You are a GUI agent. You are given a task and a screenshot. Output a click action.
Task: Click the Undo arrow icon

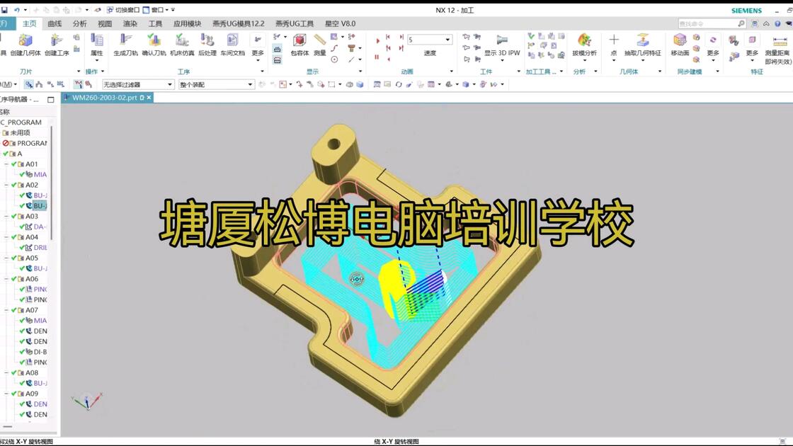(17, 10)
